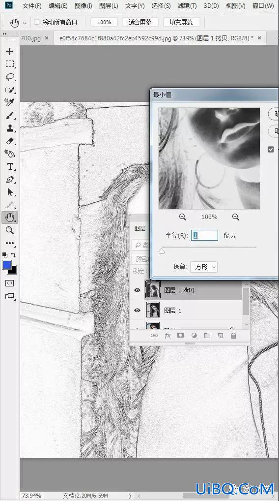Image resolution: width=279 pixels, height=501 pixels.
Task: Select the Quick Selection tool
Action: [10, 90]
